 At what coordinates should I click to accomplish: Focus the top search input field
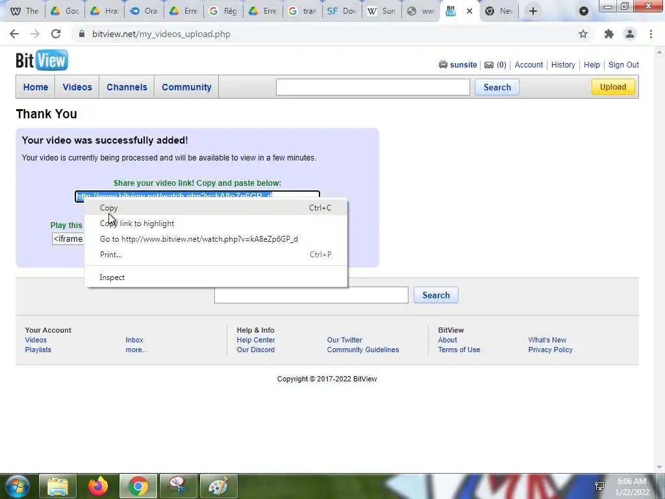click(x=373, y=87)
